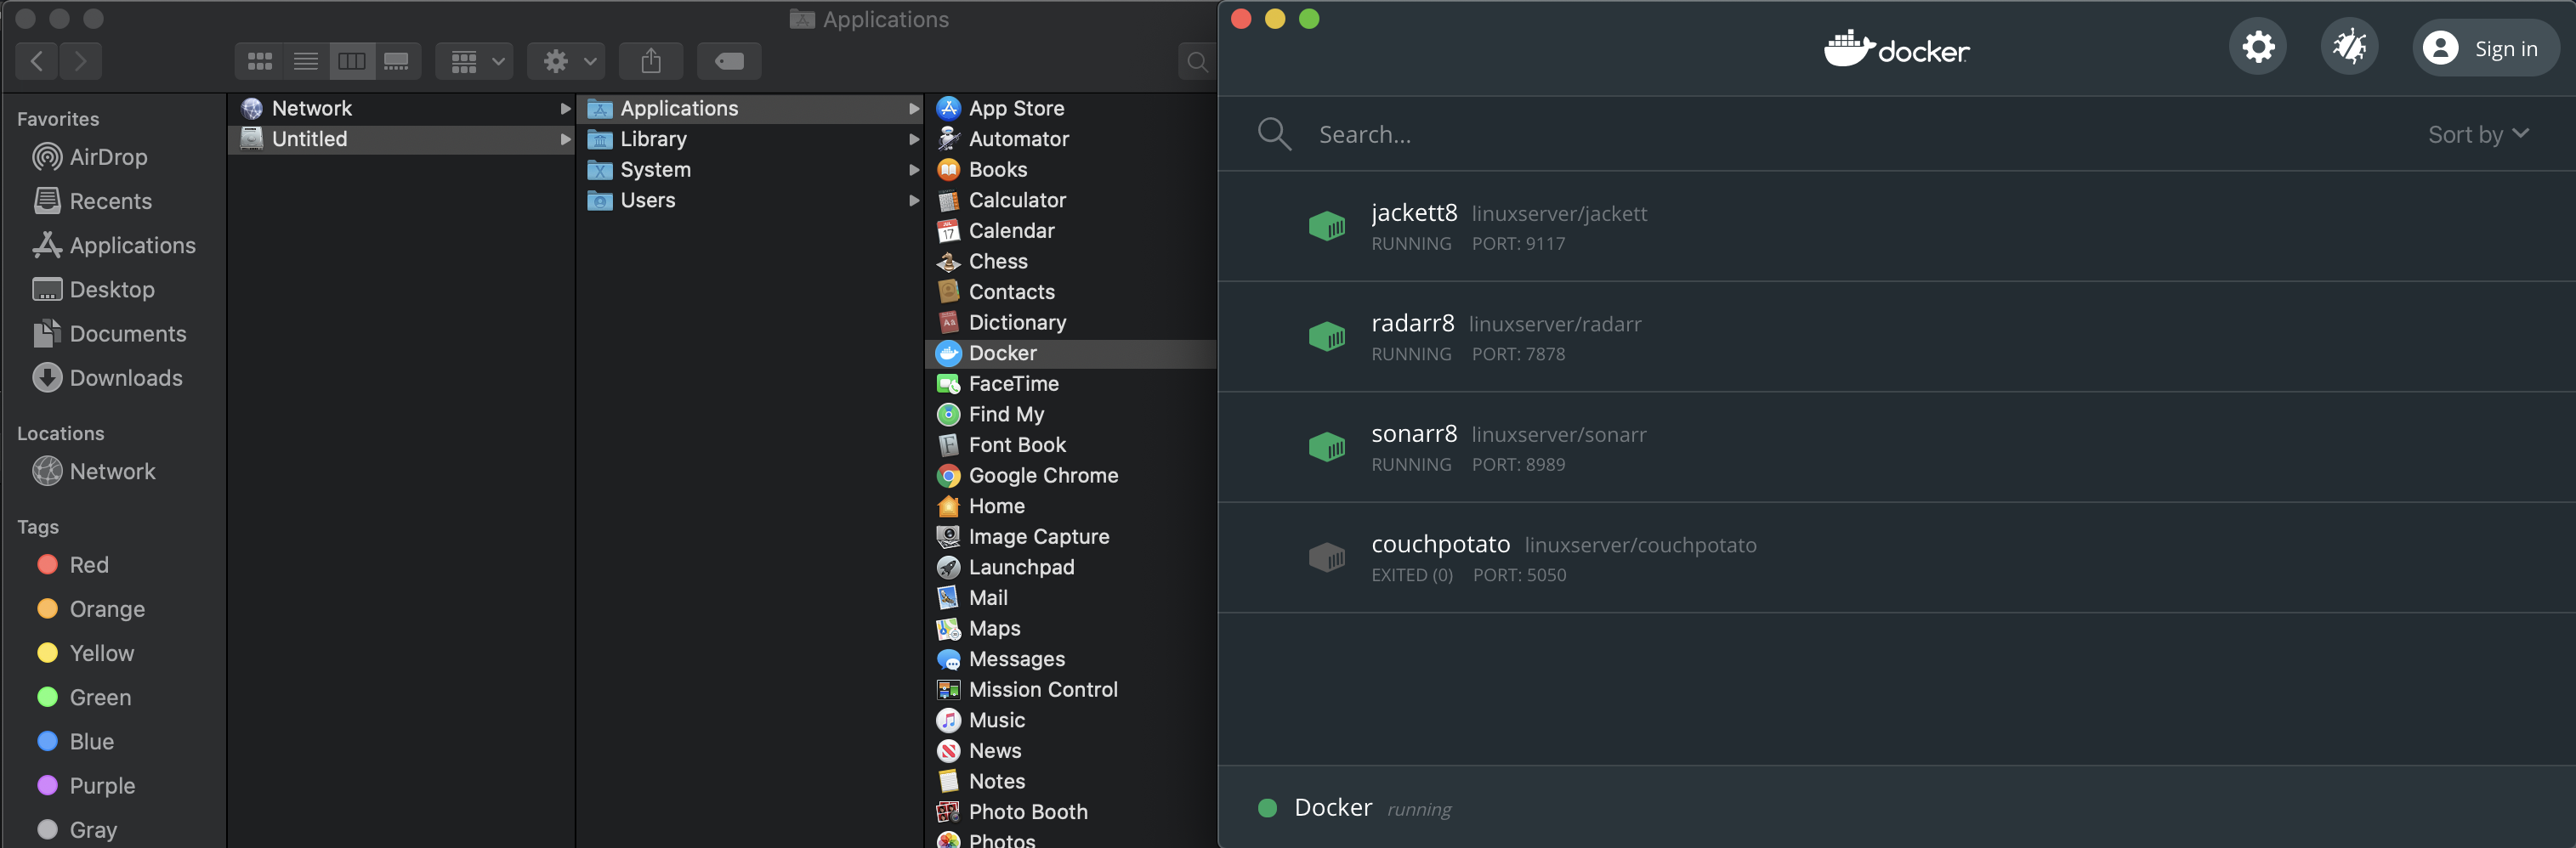Click the jackett8 container icon

1327,226
